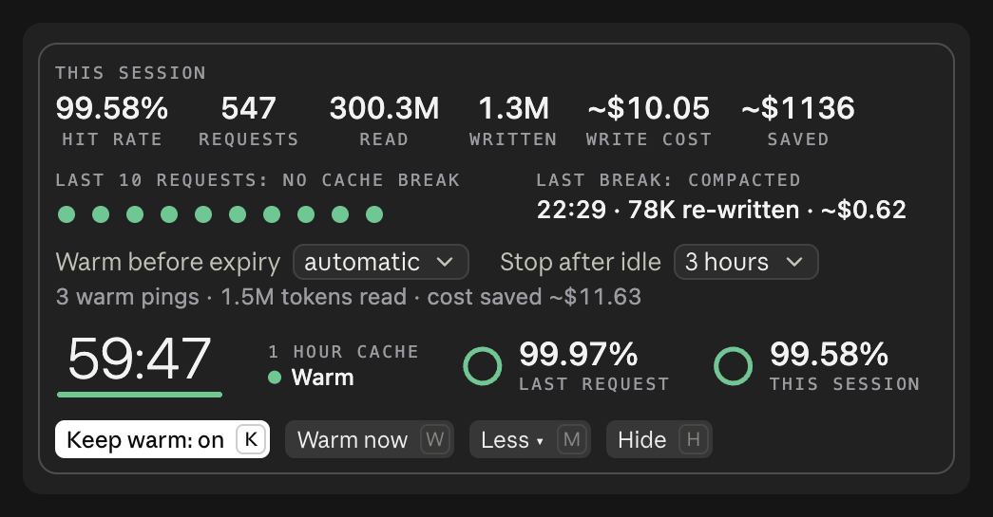Screen dimensions: 993x517
Task: Open the Stop after idle 3 hours dropdown
Action: point(746,262)
